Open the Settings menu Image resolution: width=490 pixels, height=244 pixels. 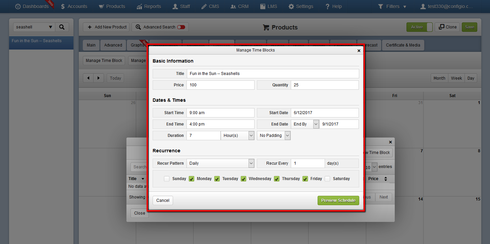click(301, 6)
